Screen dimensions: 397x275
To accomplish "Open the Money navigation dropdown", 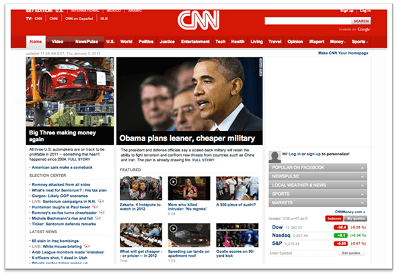I will point(338,42).
